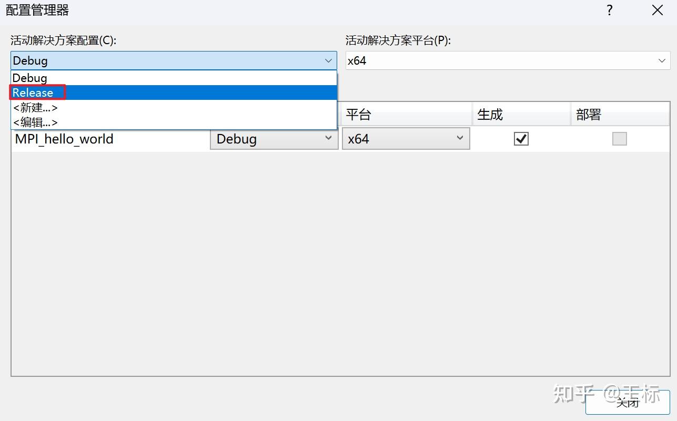Viewport: 677px width, 421px height.
Task: Choose the <编辑...> configuration entry
Action: [35, 122]
